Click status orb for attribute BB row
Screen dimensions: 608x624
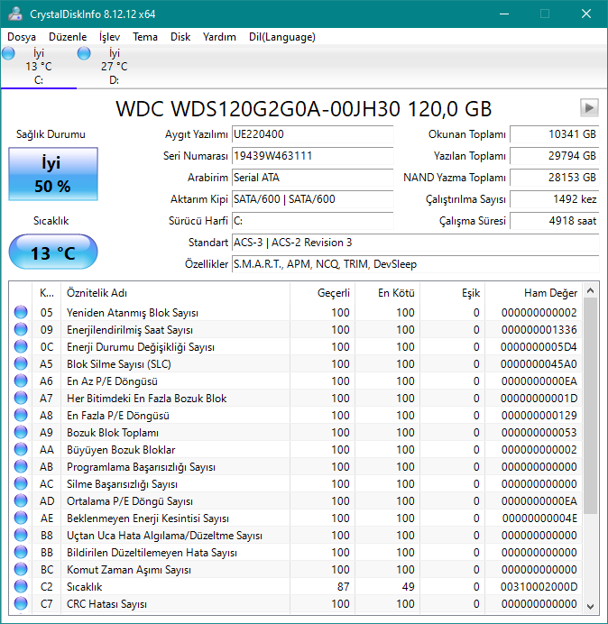(x=21, y=552)
